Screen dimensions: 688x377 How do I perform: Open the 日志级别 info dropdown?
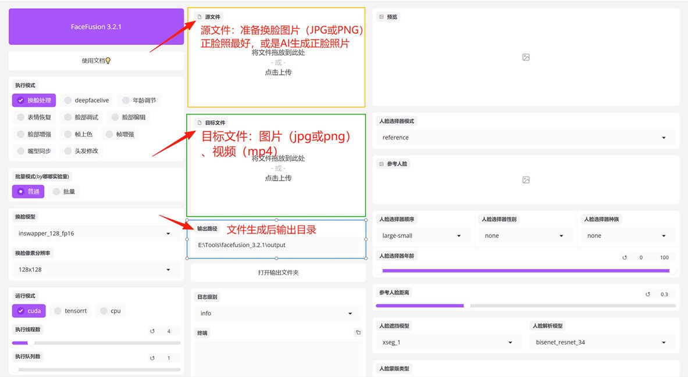point(278,314)
